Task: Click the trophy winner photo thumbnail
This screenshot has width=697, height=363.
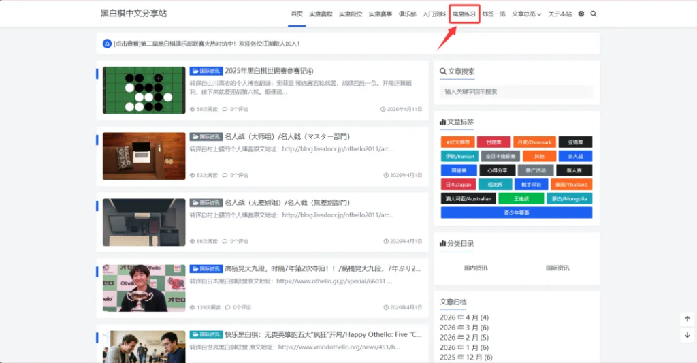Action: pos(144,288)
